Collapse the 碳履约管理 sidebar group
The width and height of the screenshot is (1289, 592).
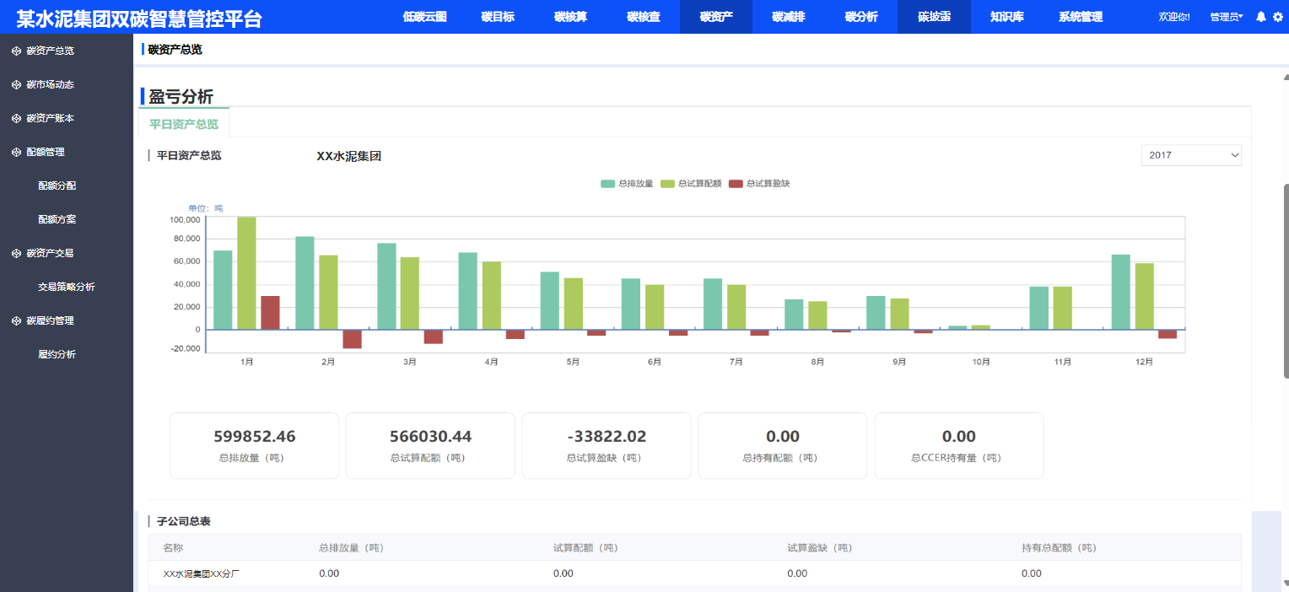(67, 320)
